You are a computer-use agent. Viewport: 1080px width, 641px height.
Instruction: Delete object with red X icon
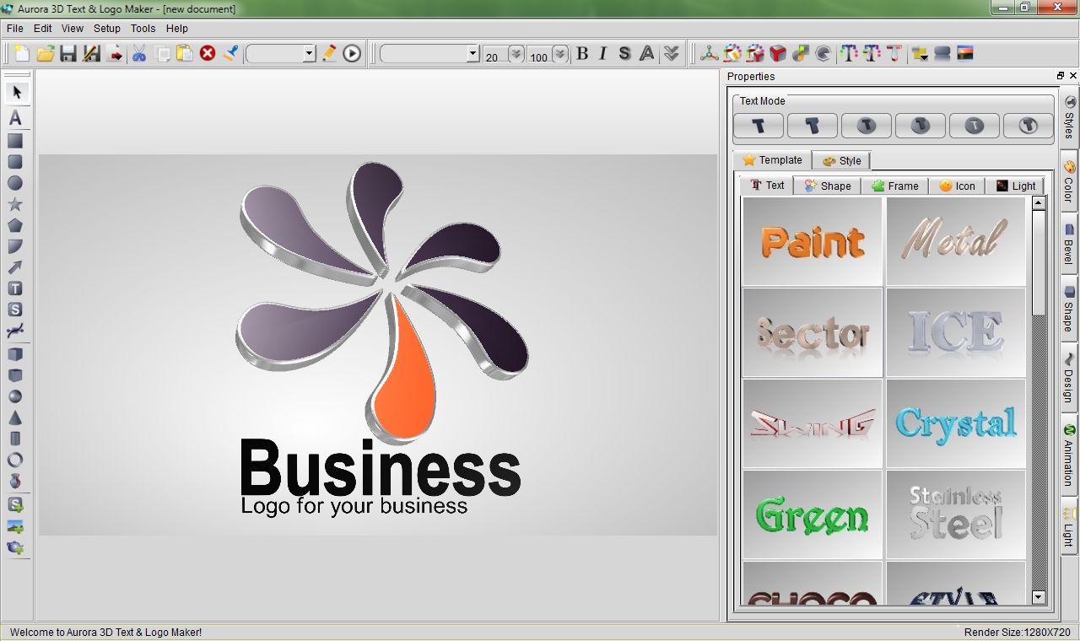coord(208,54)
